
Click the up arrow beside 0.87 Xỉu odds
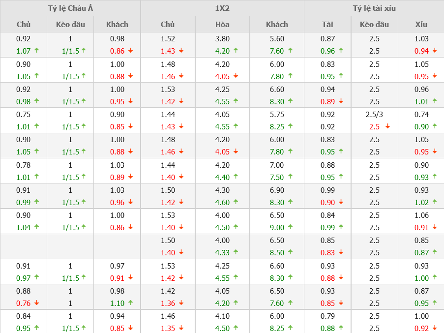click(x=434, y=252)
